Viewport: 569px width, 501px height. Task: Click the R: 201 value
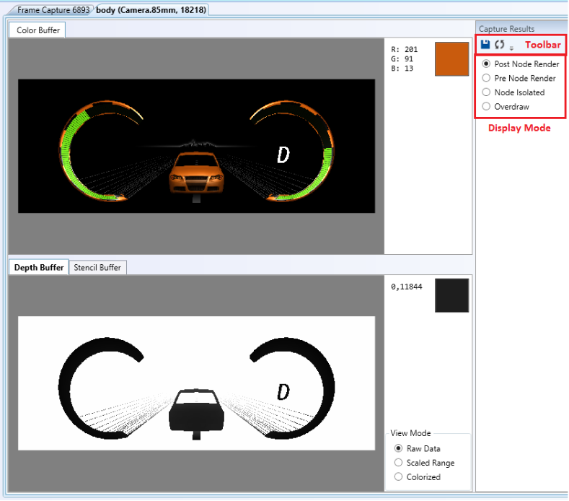pos(405,49)
